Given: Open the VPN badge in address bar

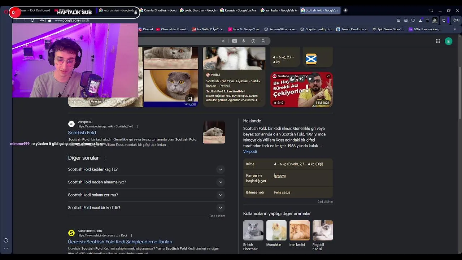Looking at the screenshot, I should 42,20.
